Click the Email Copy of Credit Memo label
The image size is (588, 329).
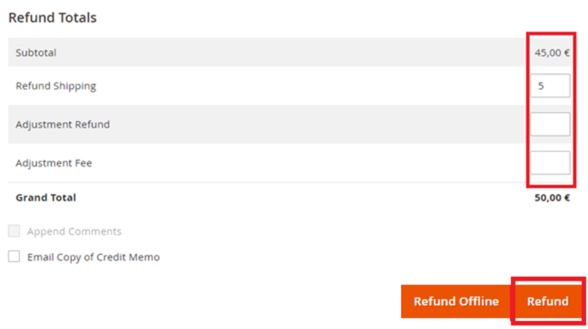(x=93, y=257)
